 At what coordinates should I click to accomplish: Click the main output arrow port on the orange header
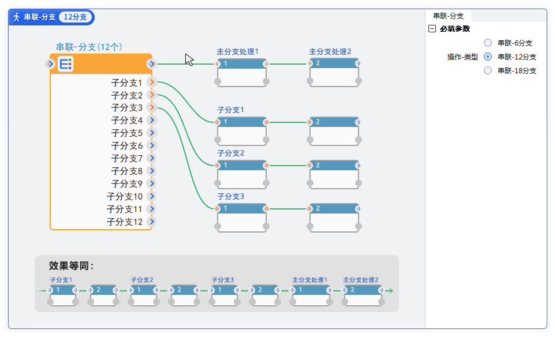coord(151,64)
